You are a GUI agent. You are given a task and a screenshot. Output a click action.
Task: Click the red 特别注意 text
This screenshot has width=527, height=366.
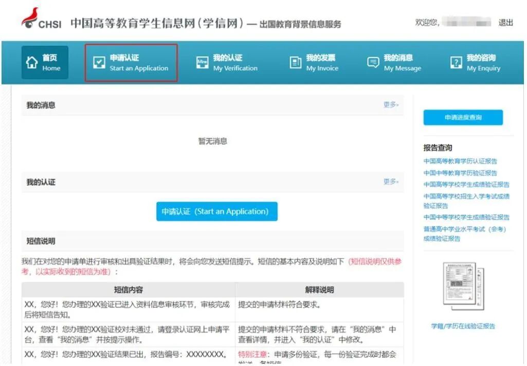(x=252, y=354)
